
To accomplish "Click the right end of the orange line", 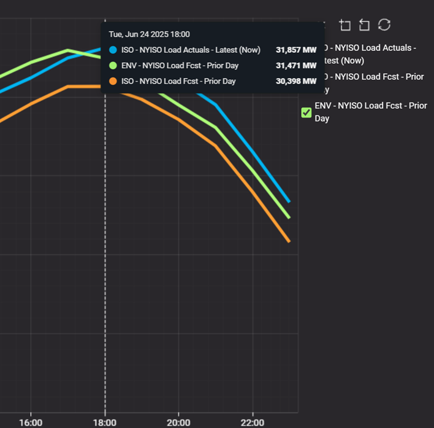I will click(289, 241).
